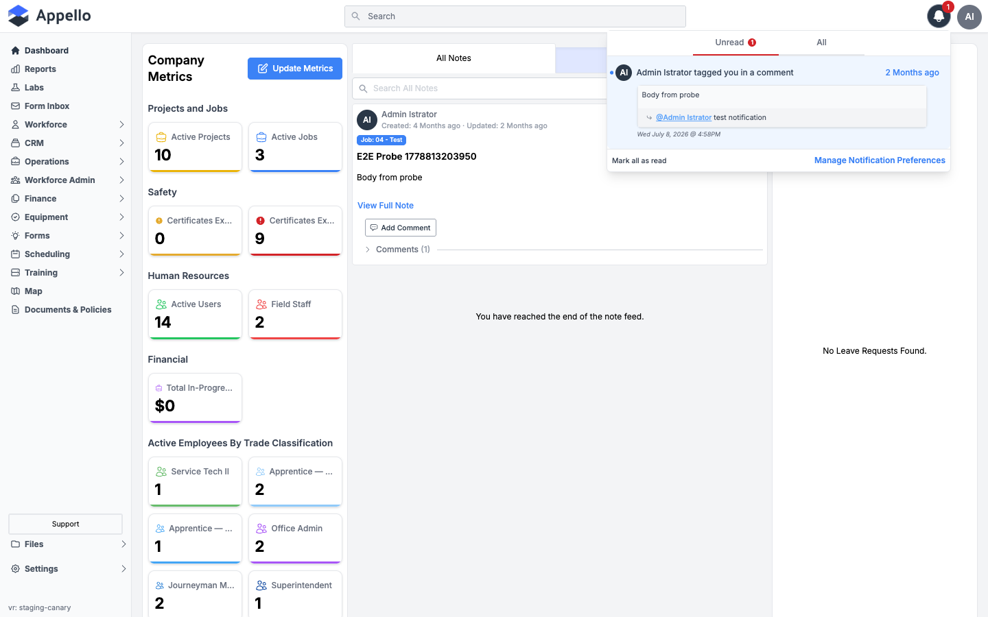The width and height of the screenshot is (988, 617).
Task: Open the Service Tech II classification card
Action: pyautogui.click(x=195, y=481)
